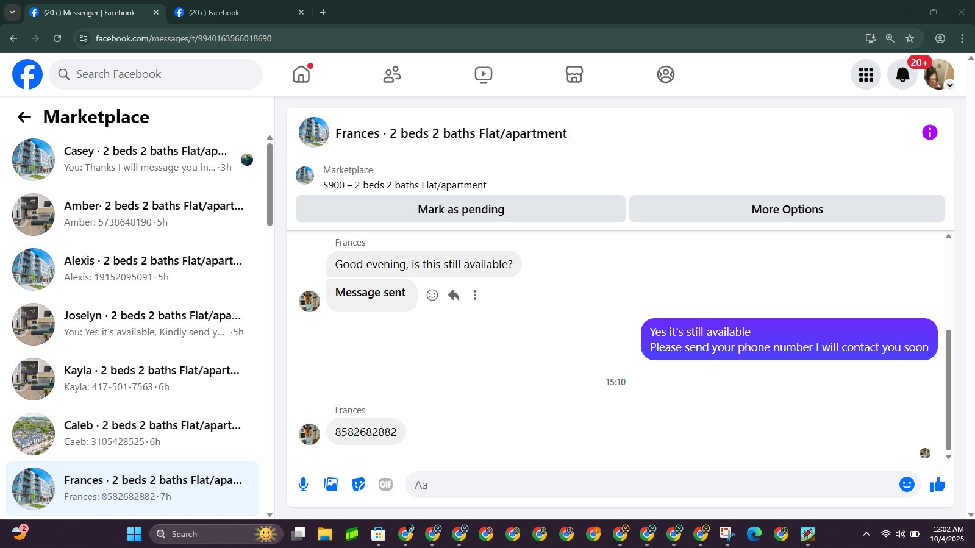Screen dimensions: 975x548
Task: Choose a GIF in the composer
Action: 385,485
